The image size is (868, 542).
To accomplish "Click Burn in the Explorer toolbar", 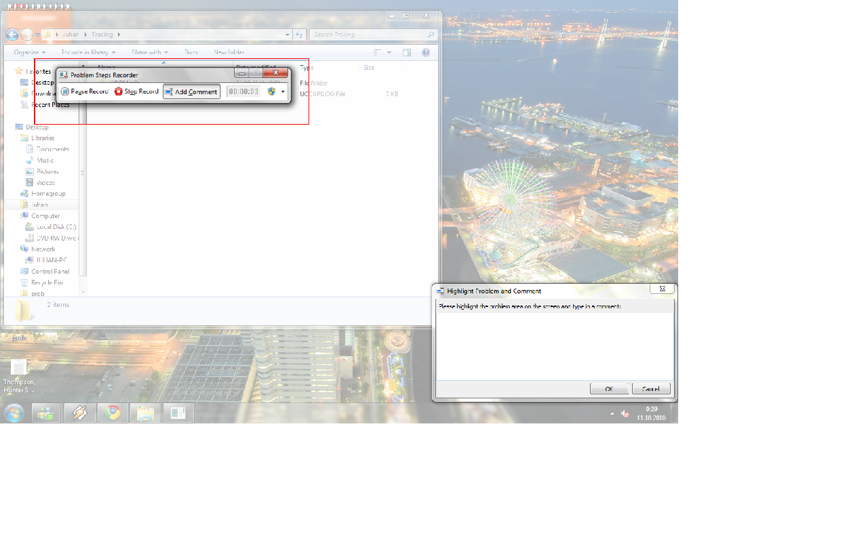I will coord(191,52).
